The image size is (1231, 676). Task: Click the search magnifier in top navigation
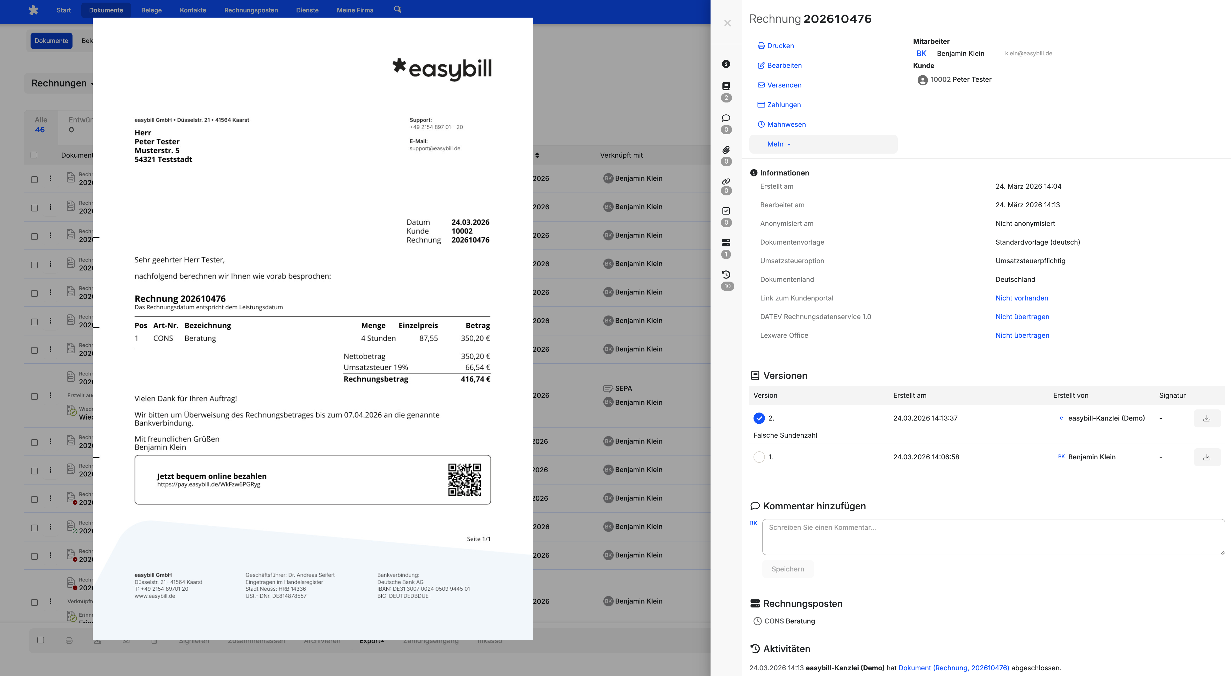coord(397,10)
